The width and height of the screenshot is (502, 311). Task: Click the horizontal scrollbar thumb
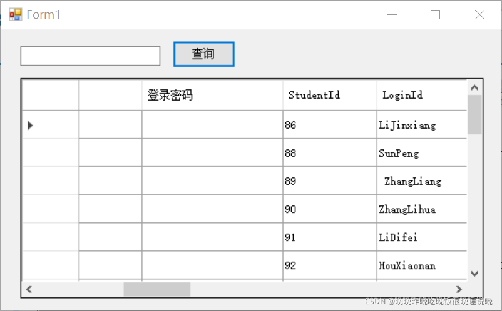coord(157,289)
